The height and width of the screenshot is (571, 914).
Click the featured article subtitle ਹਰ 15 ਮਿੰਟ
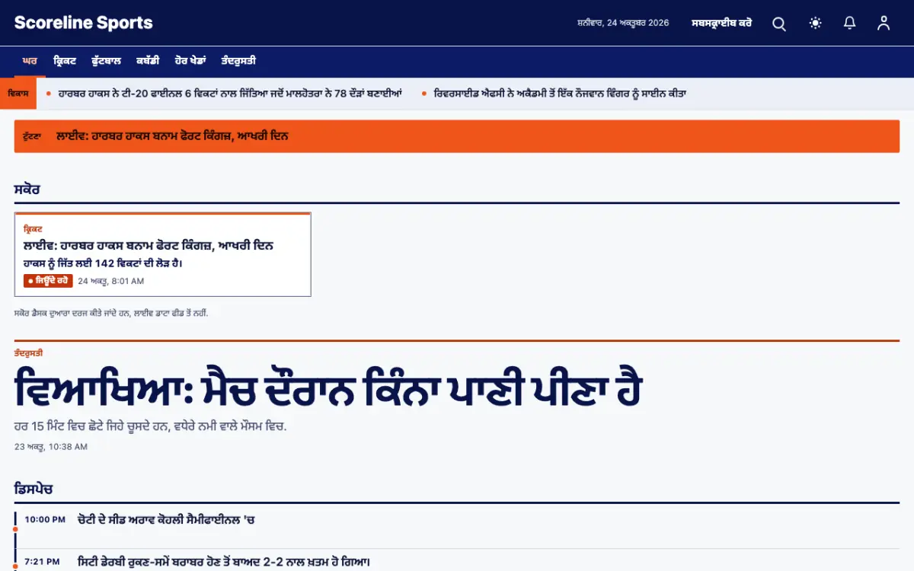[151, 426]
